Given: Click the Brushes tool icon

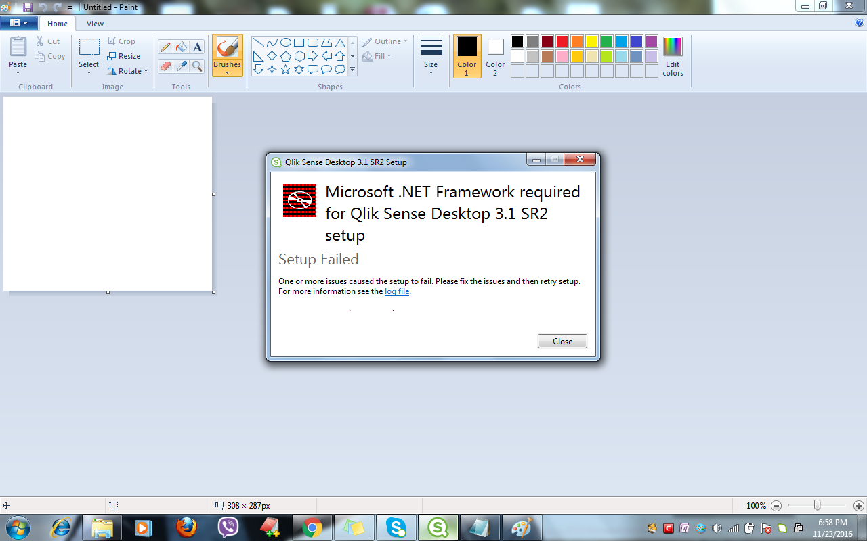Looking at the screenshot, I should point(227,47).
